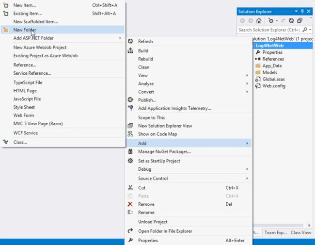Viewport: 315px width, 245px height.
Task: Choose Existing Project as Azure WebJob
Action: (x=63, y=56)
